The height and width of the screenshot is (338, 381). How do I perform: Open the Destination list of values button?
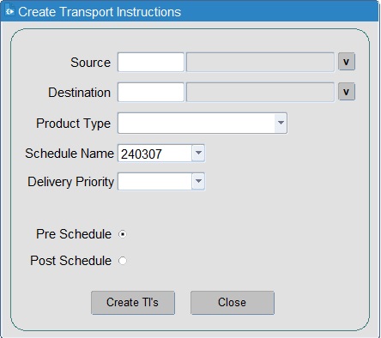(x=347, y=92)
